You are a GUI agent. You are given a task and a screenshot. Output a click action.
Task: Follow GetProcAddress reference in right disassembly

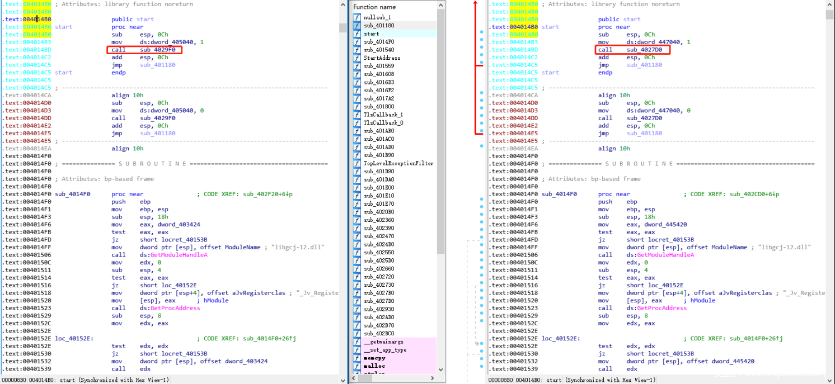pos(662,308)
